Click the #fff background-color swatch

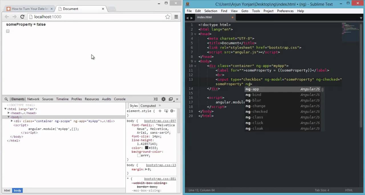pyautogui.click(x=139, y=156)
